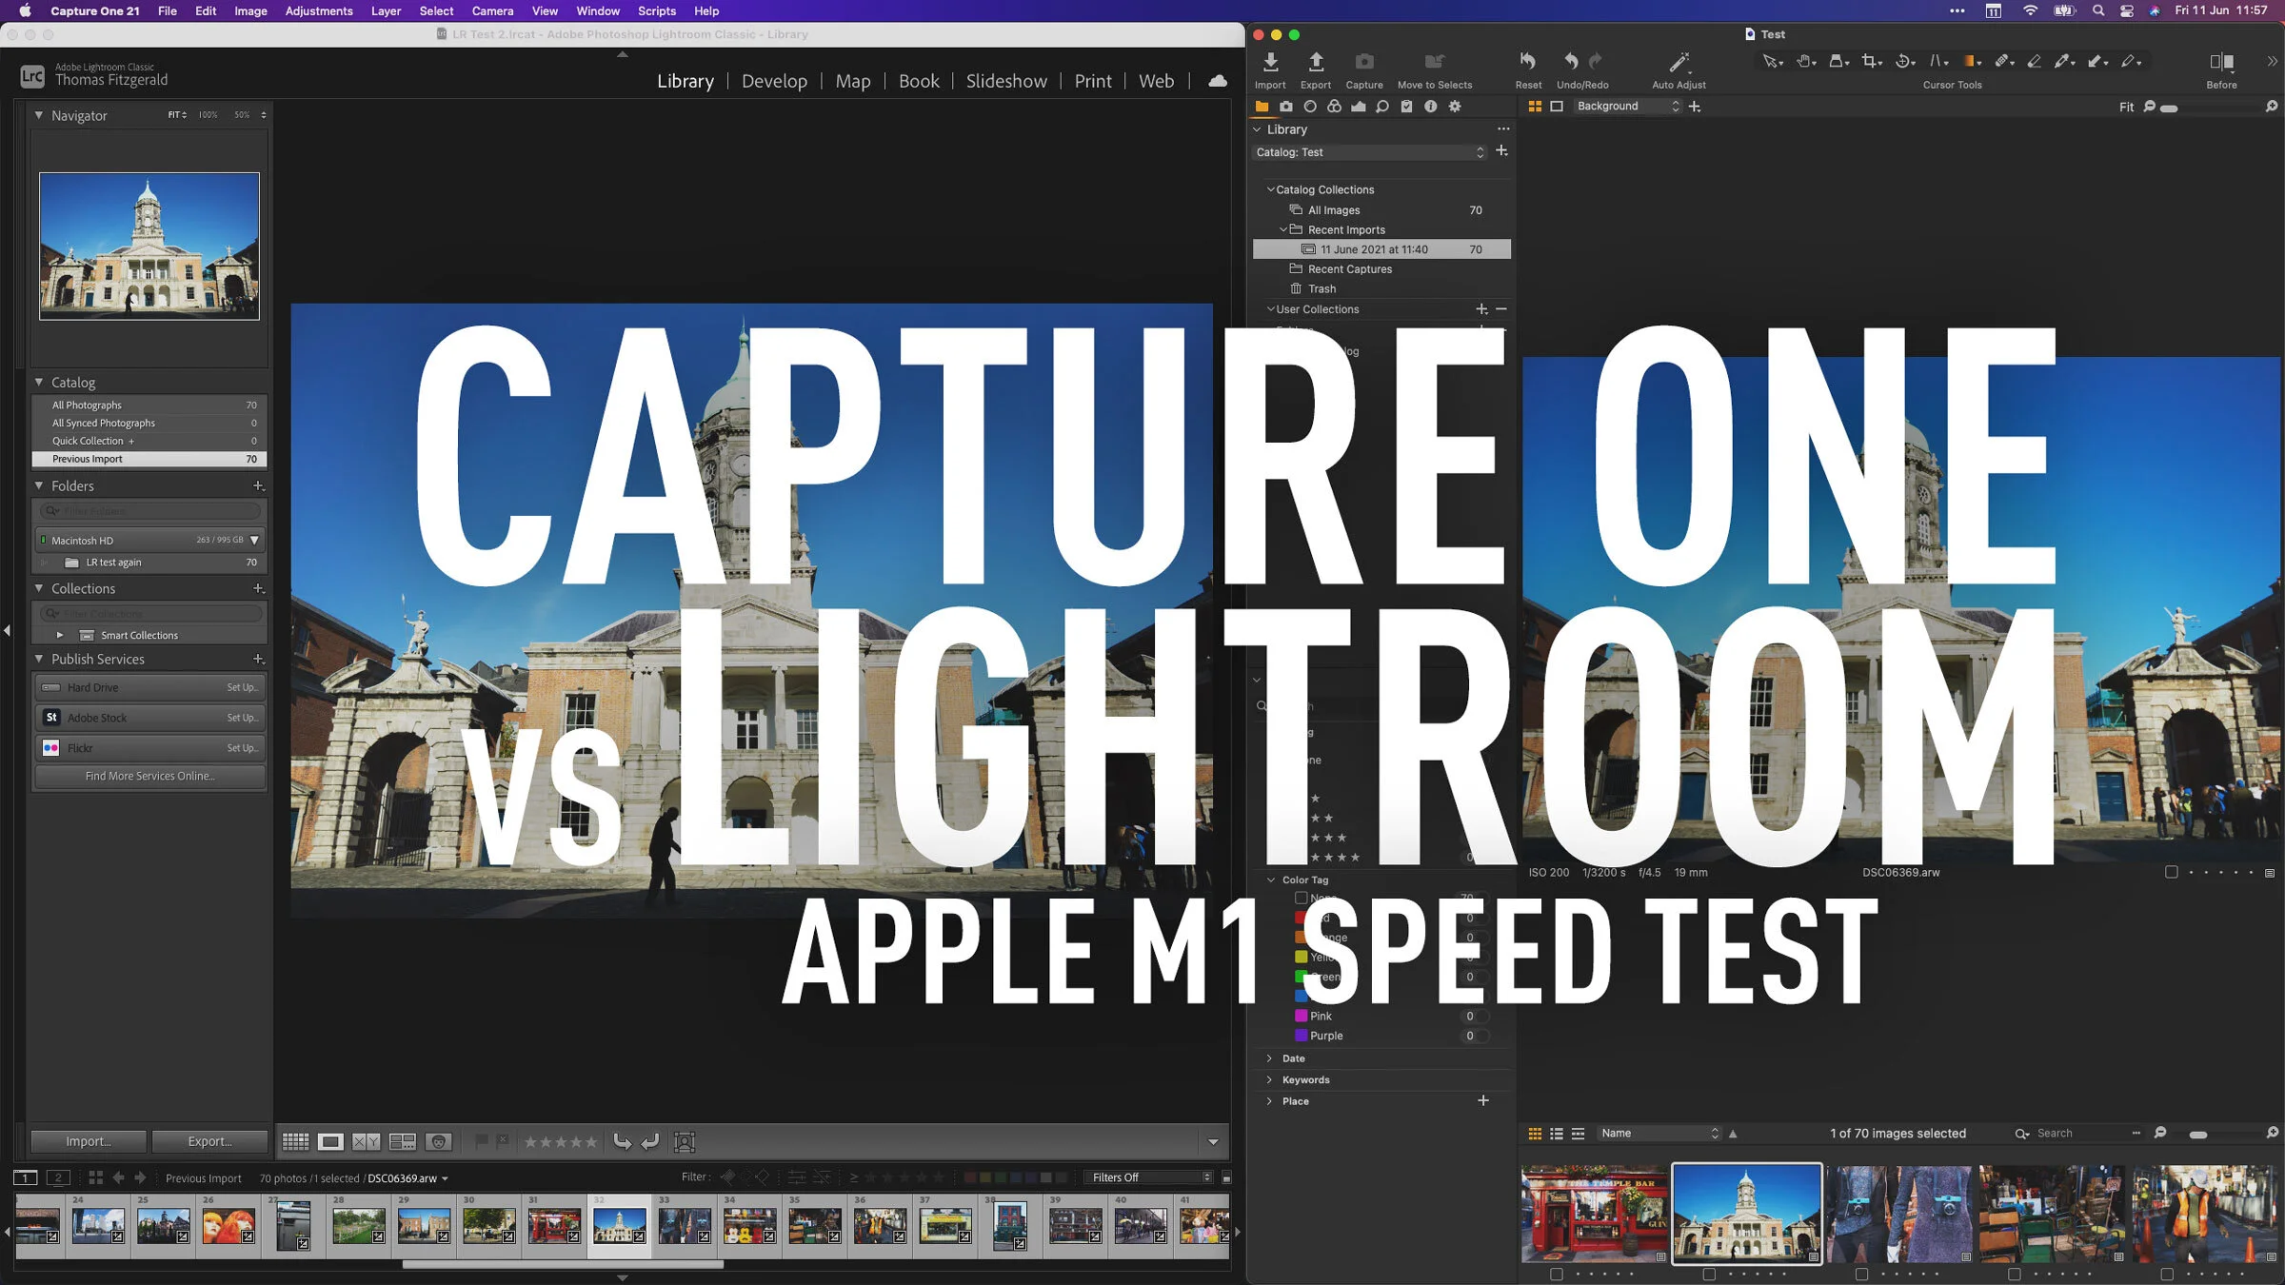
Task: Expand the Keywords filter section
Action: [x=1269, y=1079]
